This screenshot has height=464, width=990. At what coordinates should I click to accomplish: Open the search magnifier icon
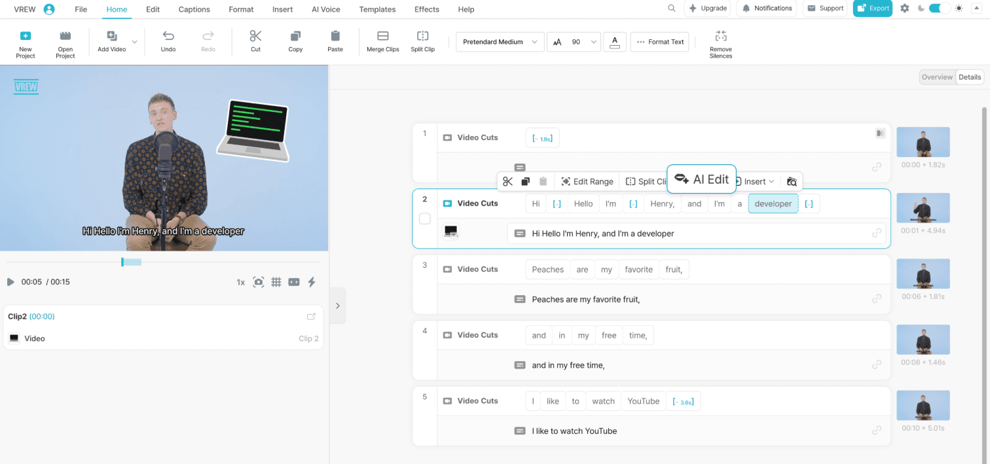[x=672, y=9]
